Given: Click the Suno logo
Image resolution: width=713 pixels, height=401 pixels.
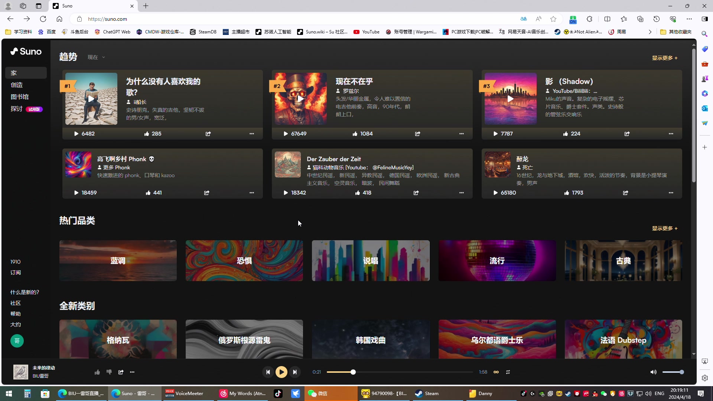Looking at the screenshot, I should point(26,52).
